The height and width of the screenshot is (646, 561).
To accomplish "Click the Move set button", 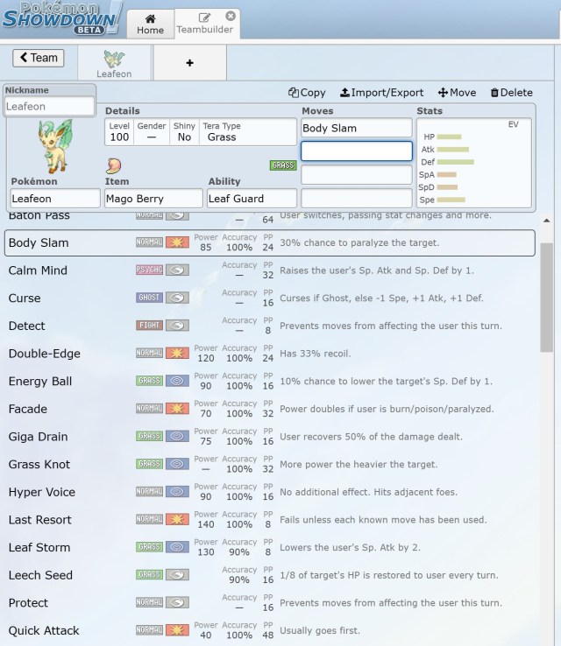I will coord(457,93).
